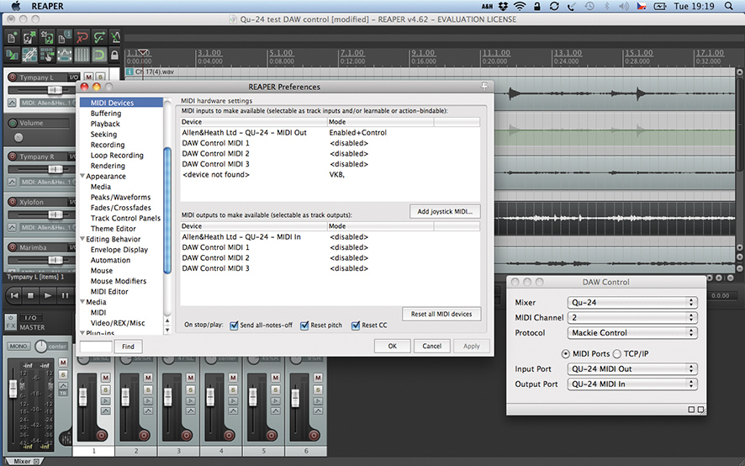Click the OK button in Preferences

pos(392,347)
